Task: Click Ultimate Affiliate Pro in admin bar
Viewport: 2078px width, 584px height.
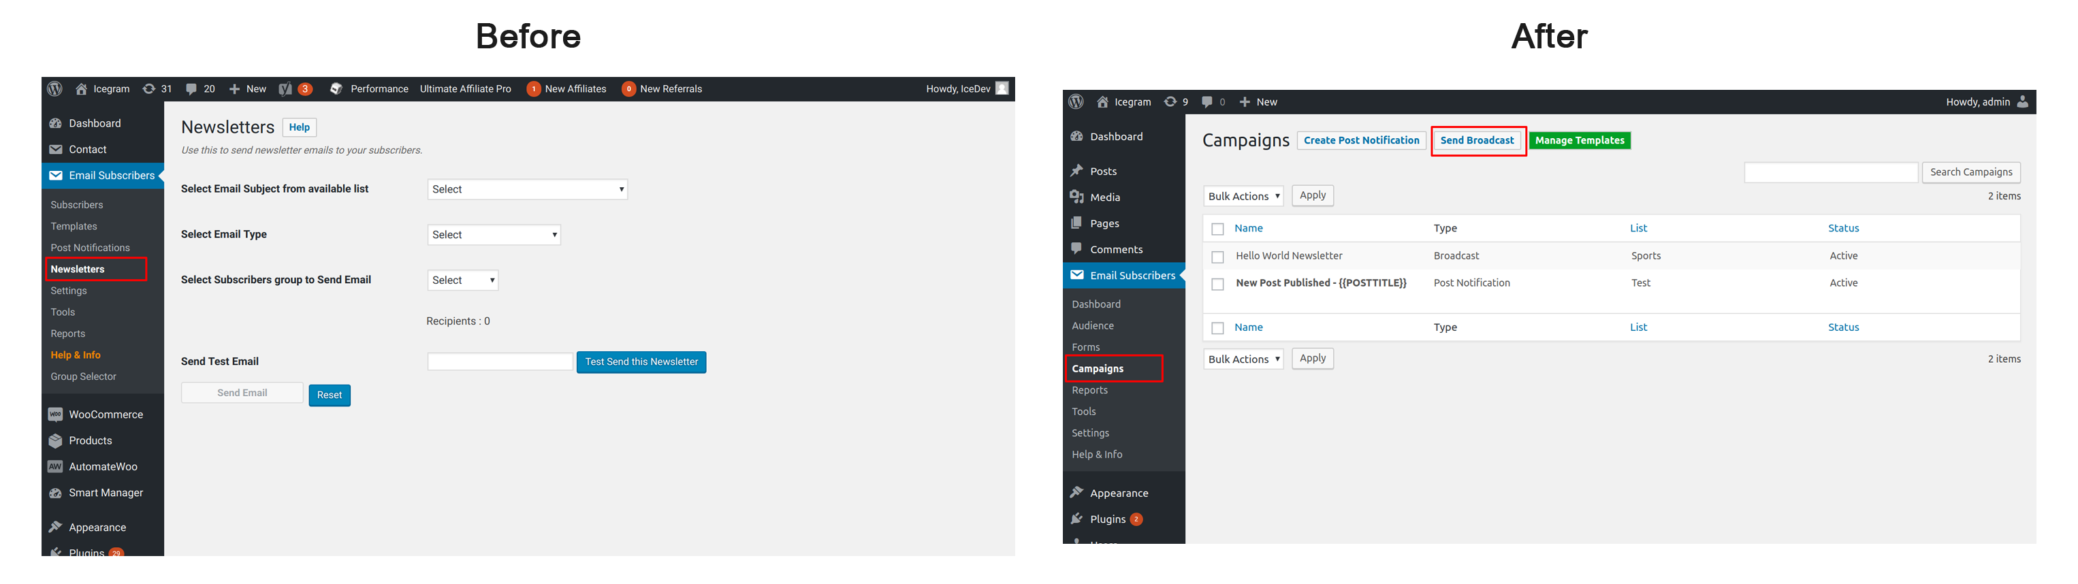Action: [x=466, y=88]
